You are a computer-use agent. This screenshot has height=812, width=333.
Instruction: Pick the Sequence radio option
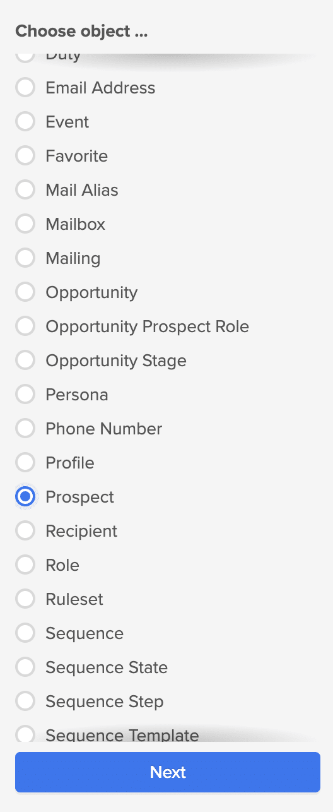tap(25, 633)
